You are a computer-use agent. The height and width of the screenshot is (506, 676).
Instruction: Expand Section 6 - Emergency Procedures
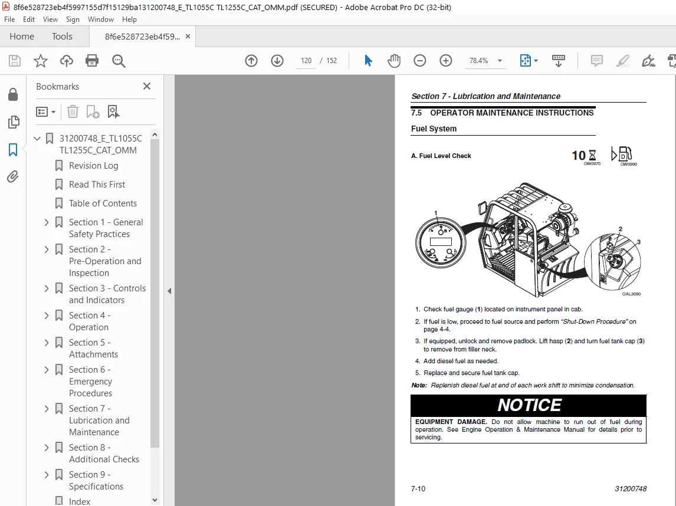pos(47,370)
